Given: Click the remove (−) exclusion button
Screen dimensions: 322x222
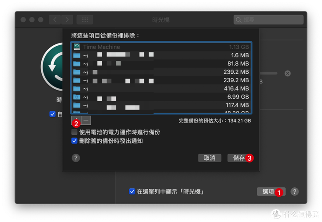Looking at the screenshot, I should point(86,120).
